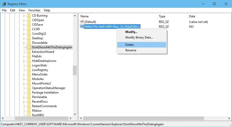Click the values pane's scroll-left arrow
Viewport: 232px width, 127px height.
[x=81, y=118]
